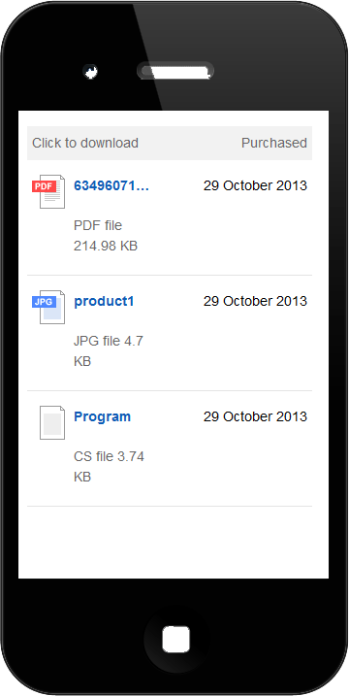Click the 'PDF file 214.98 KB' description

point(106,236)
